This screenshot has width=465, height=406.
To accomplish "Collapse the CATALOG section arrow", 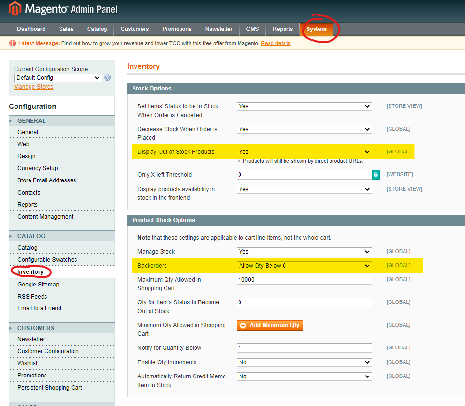I will click(10, 236).
